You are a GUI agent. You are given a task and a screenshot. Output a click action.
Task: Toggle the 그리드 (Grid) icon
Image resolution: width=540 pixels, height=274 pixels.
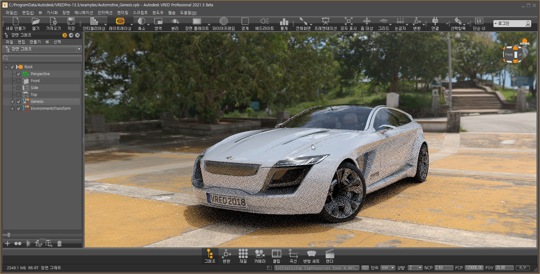tap(384, 21)
